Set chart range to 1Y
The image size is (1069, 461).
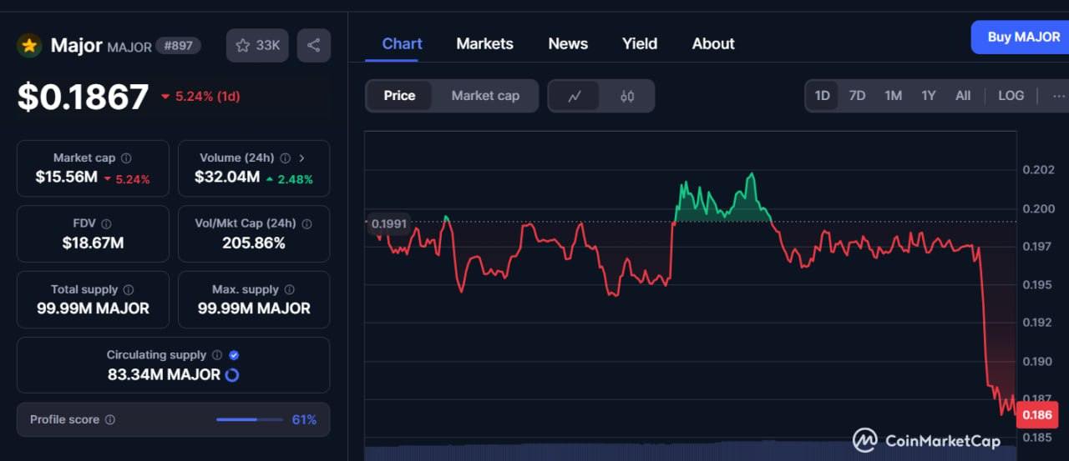[929, 96]
